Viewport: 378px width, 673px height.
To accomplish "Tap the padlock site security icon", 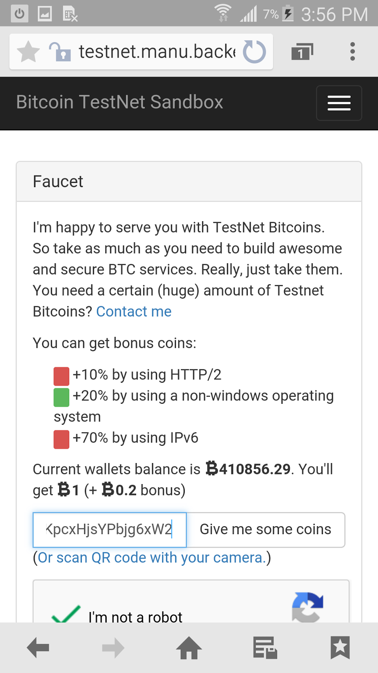I will tap(60, 52).
